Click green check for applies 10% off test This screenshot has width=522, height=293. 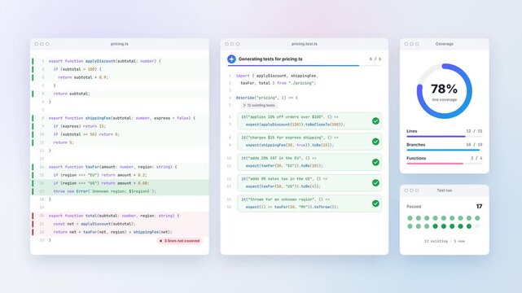(375, 120)
